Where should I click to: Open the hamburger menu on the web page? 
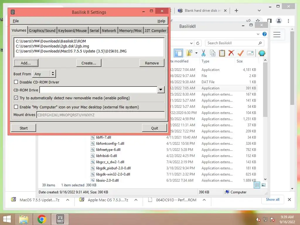(277, 35)
